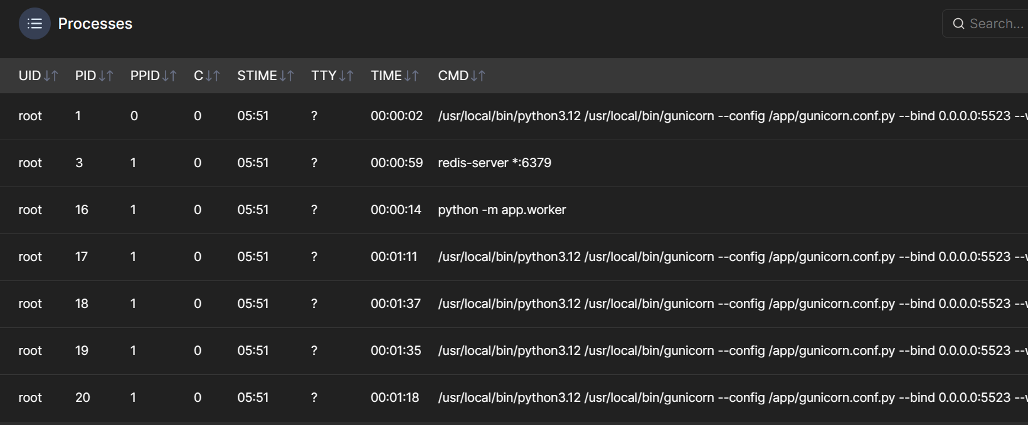Image resolution: width=1028 pixels, height=425 pixels.
Task: Click the TIME column header label
Action: pyautogui.click(x=386, y=76)
